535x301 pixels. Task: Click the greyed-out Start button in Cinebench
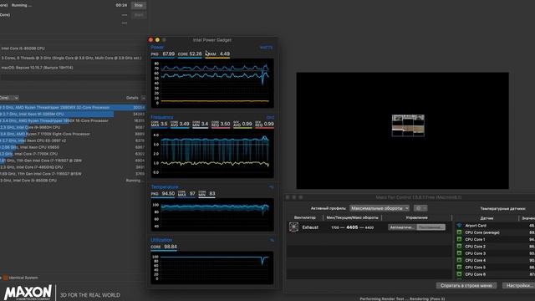pyautogui.click(x=139, y=15)
